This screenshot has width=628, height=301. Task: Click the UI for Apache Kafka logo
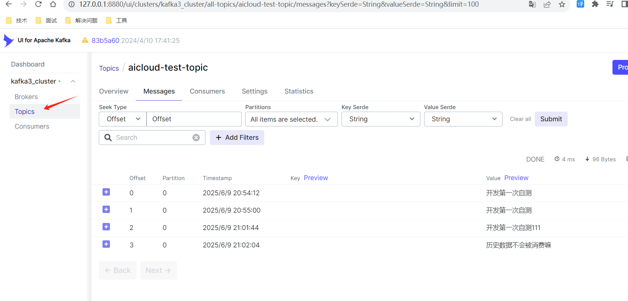pos(9,40)
